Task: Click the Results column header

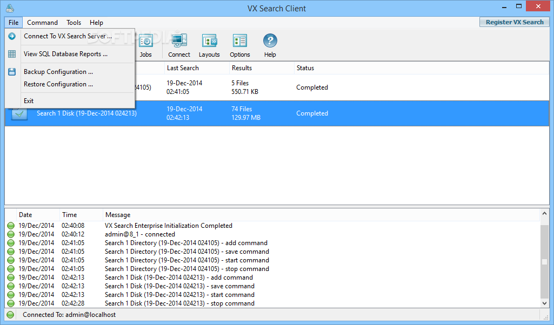Action: click(x=262, y=68)
